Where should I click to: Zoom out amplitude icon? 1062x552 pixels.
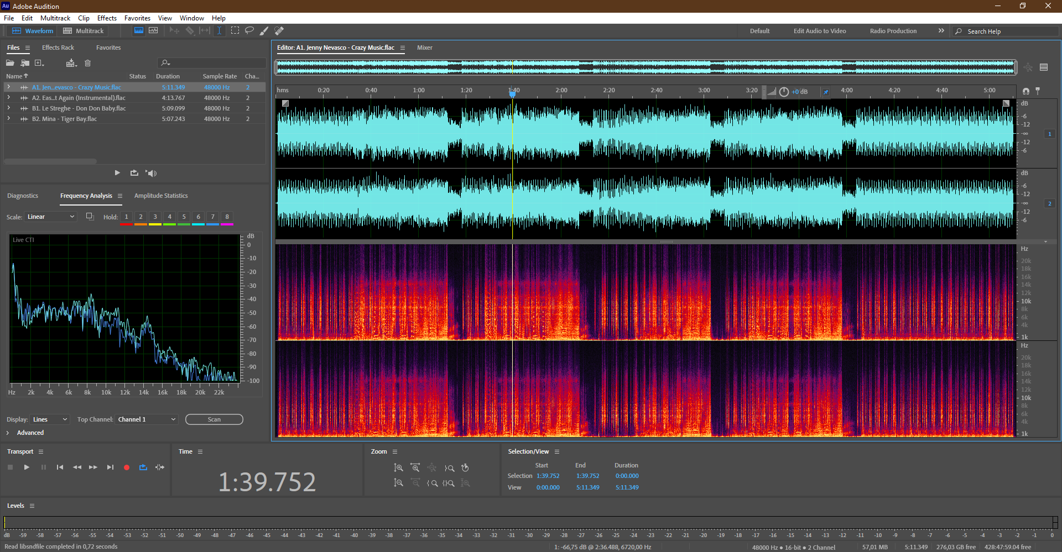pyautogui.click(x=398, y=483)
